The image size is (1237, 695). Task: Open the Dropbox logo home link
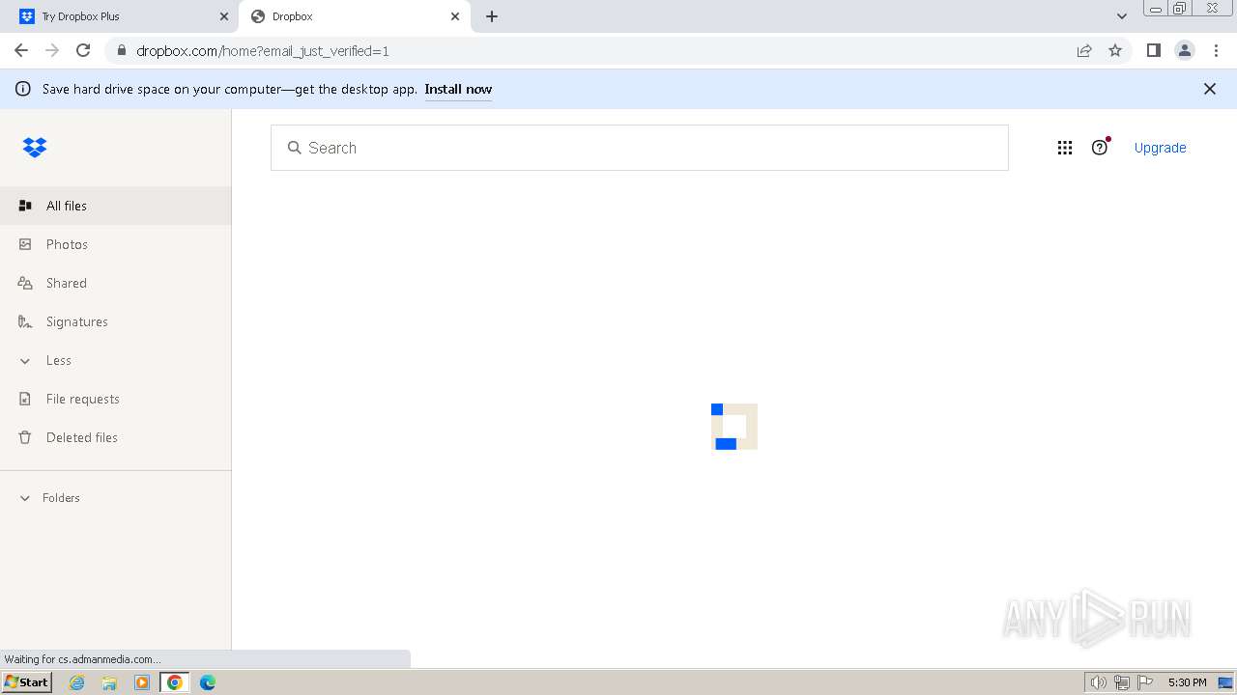pyautogui.click(x=35, y=148)
